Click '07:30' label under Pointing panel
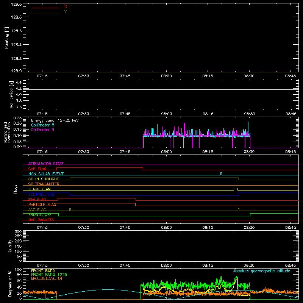Viewport: 303px width, 303px height. [x=84, y=76]
